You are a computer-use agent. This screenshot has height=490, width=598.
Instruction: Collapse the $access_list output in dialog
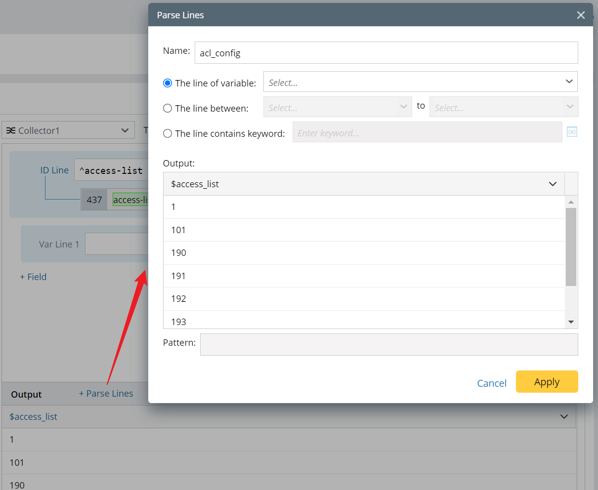[553, 184]
